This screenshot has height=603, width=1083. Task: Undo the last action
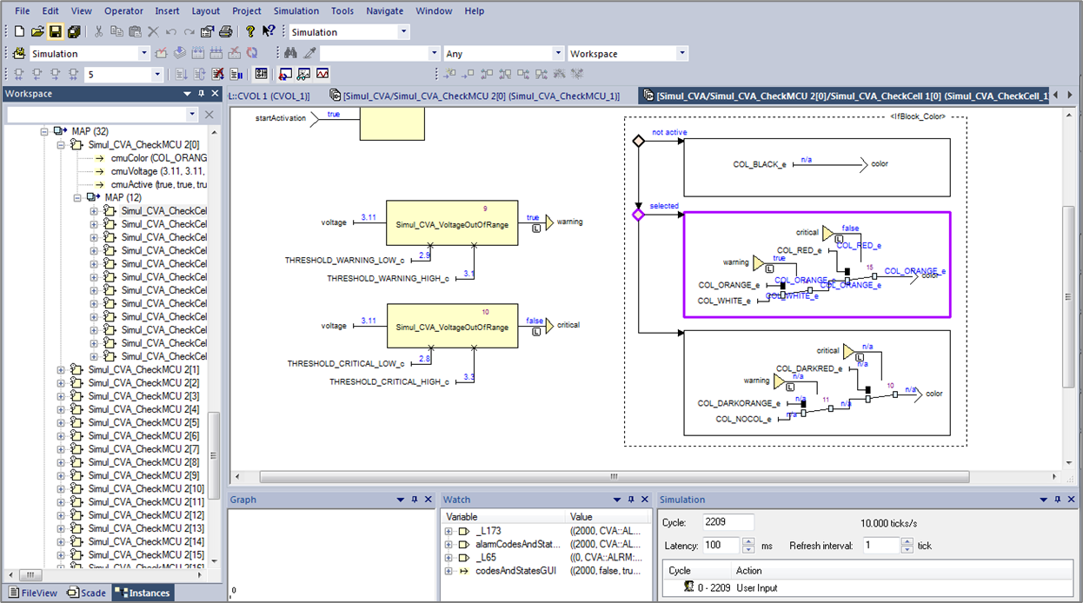[170, 31]
